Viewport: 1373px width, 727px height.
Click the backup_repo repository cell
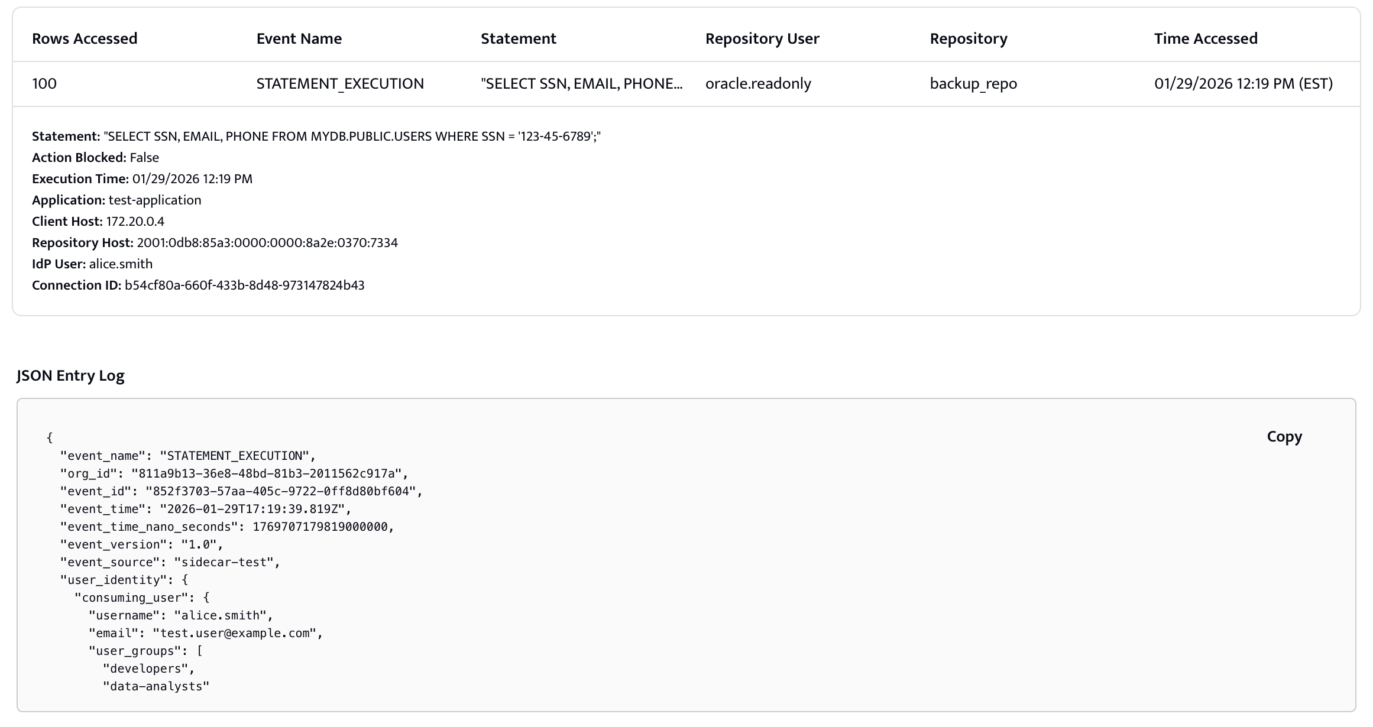(973, 84)
